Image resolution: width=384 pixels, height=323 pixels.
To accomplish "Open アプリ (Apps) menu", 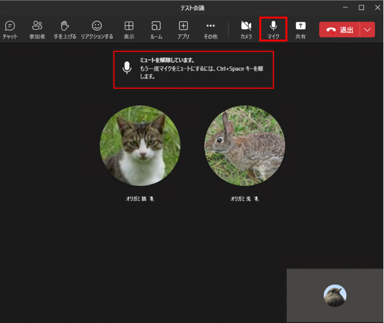I will click(x=183, y=30).
